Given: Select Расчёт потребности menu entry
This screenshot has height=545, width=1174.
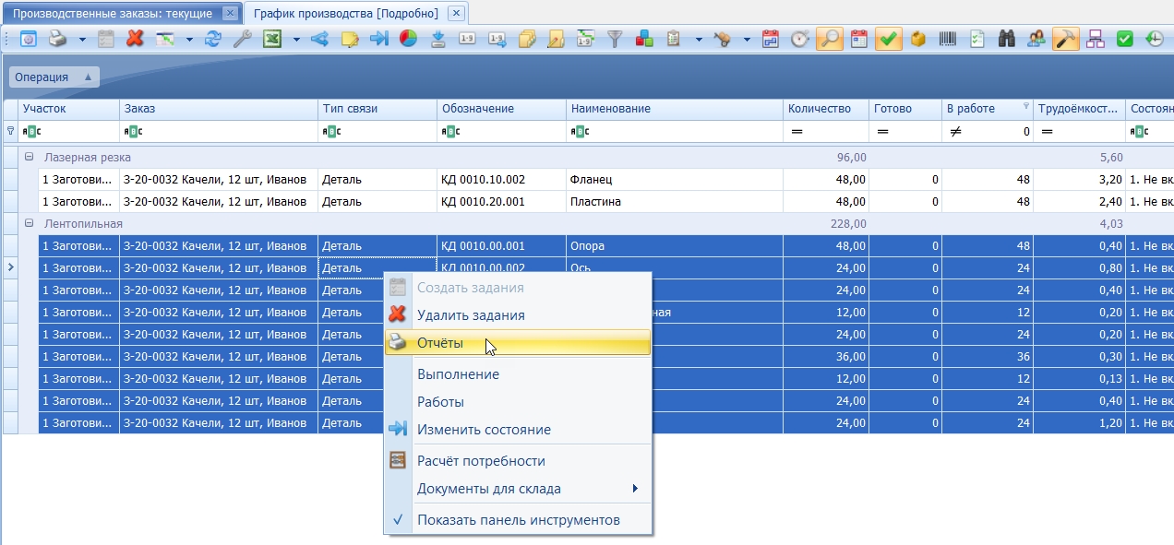Looking at the screenshot, I should (x=518, y=461).
